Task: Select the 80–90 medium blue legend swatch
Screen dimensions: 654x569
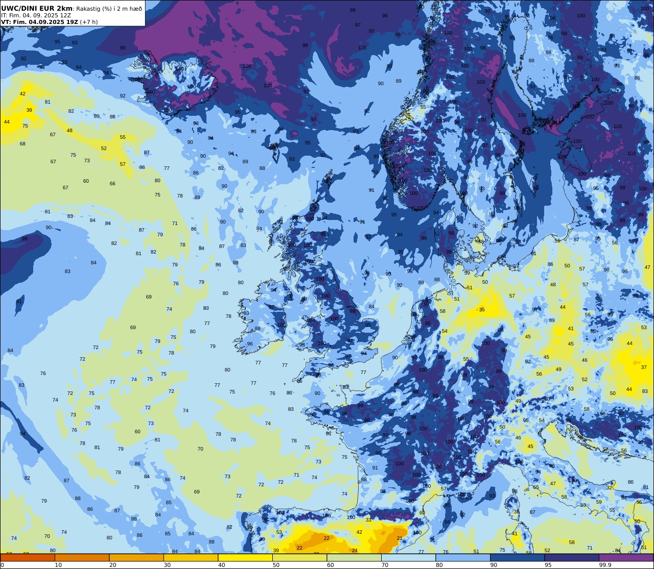Action: pyautogui.click(x=463, y=557)
